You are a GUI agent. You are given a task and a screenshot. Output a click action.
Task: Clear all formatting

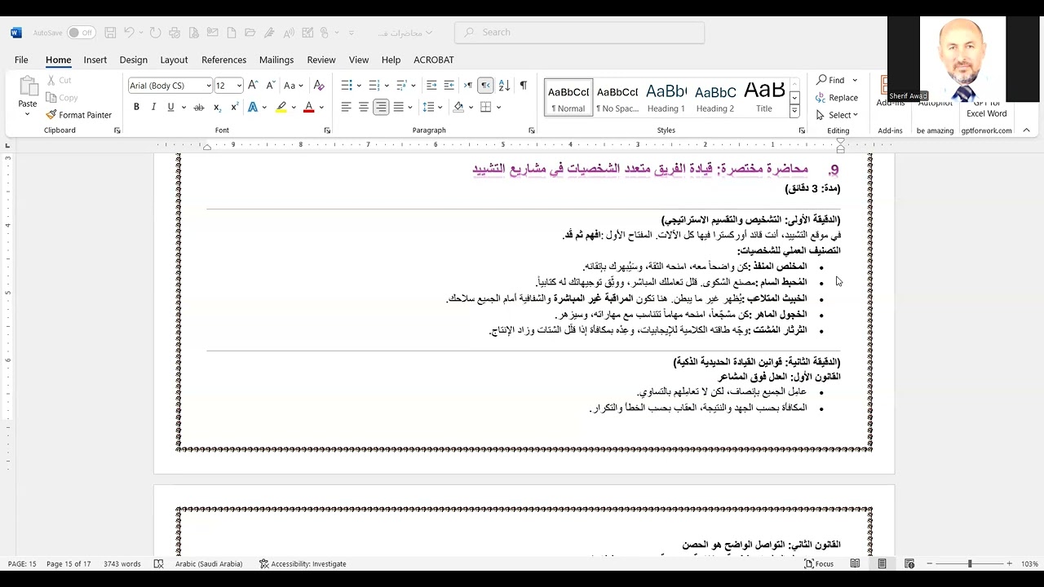coord(319,86)
